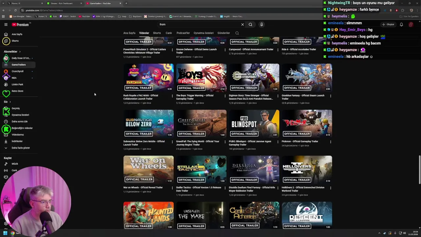421x237 pixels.
Task: Open Beğendiğim videolar in sidebar
Action: 18,128
